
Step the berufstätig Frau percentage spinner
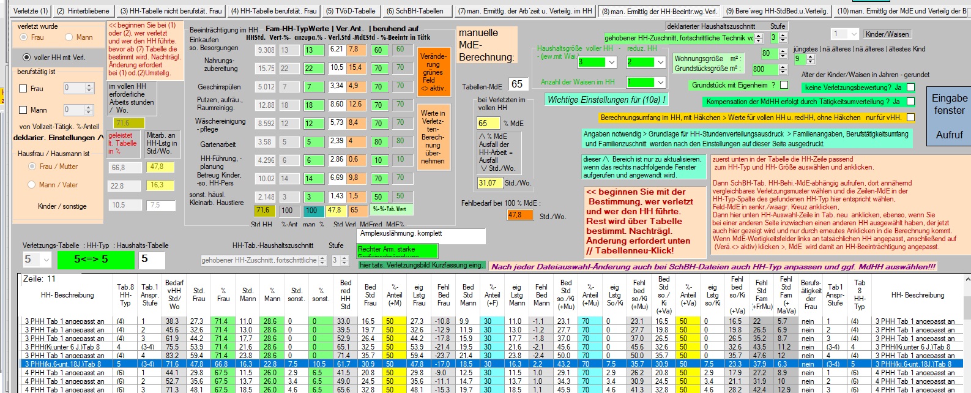pyautogui.click(x=89, y=89)
